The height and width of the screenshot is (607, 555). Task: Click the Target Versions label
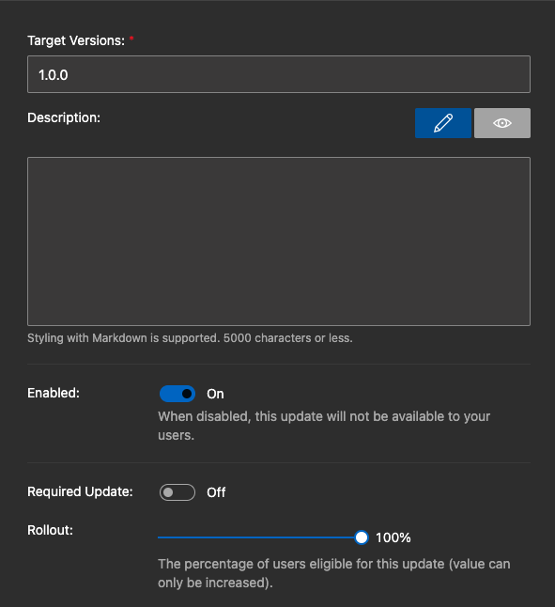pyautogui.click(x=76, y=40)
